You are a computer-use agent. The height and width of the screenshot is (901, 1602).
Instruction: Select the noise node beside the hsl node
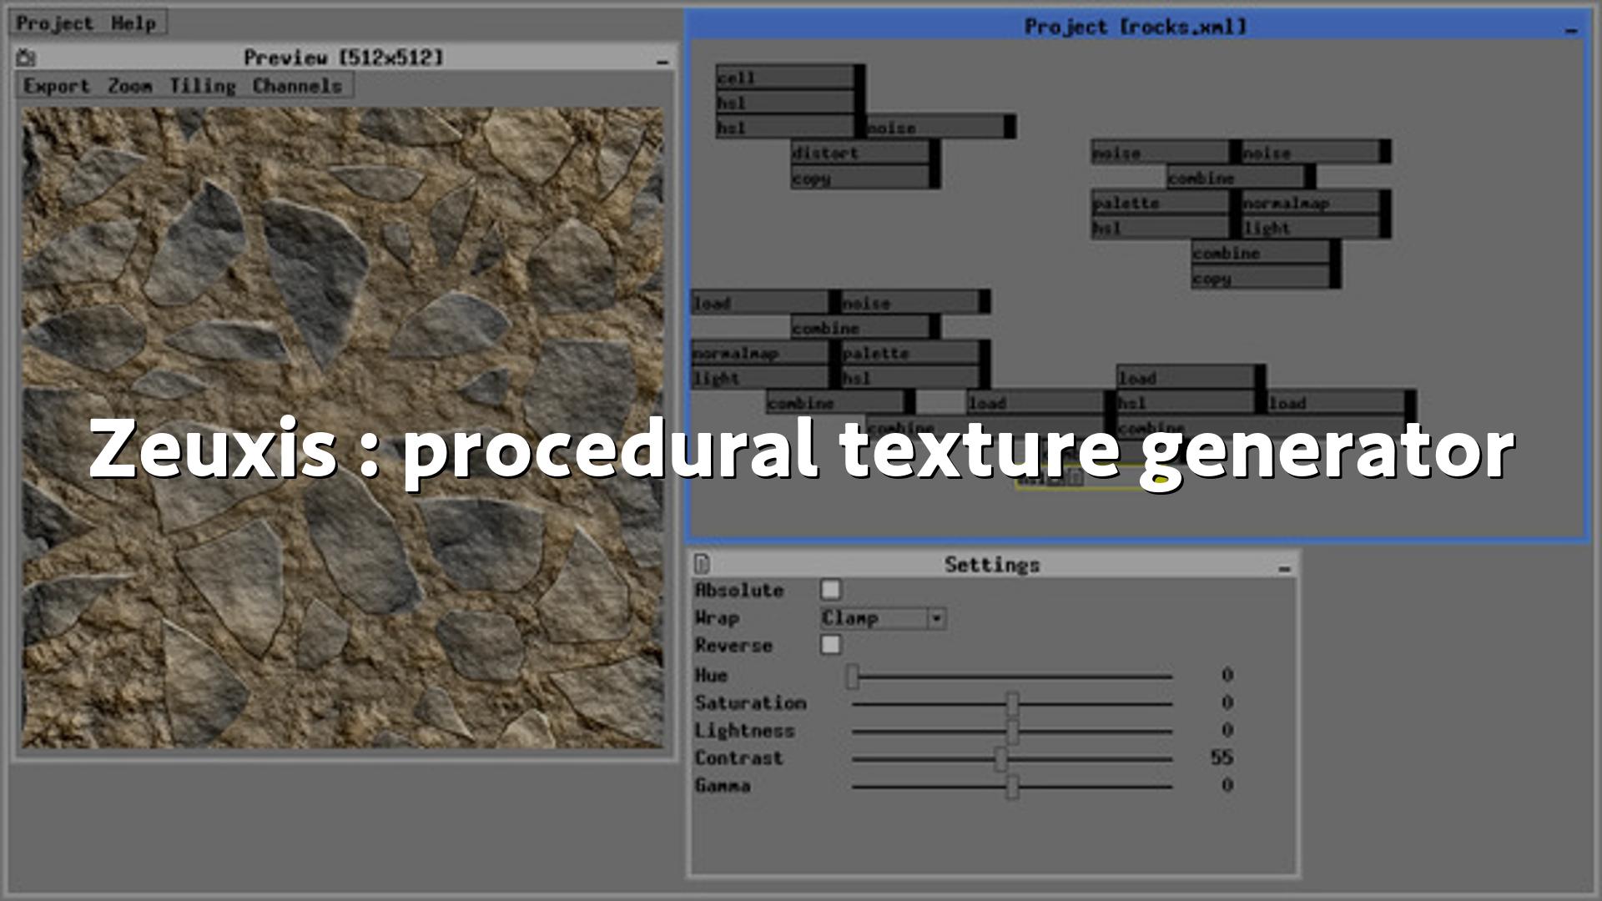click(x=940, y=127)
